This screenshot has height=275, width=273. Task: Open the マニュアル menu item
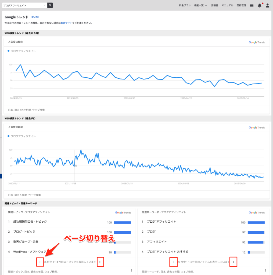point(227,5)
